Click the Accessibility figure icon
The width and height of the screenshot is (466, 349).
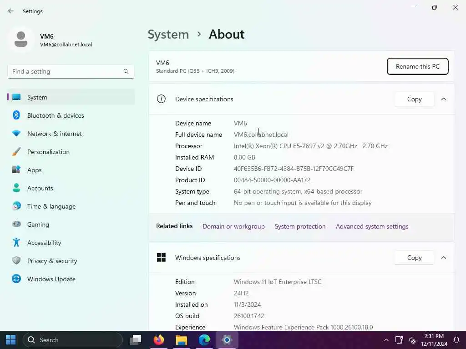(16, 243)
